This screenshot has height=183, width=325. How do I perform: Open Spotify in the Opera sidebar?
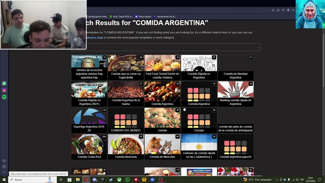pos(4,97)
